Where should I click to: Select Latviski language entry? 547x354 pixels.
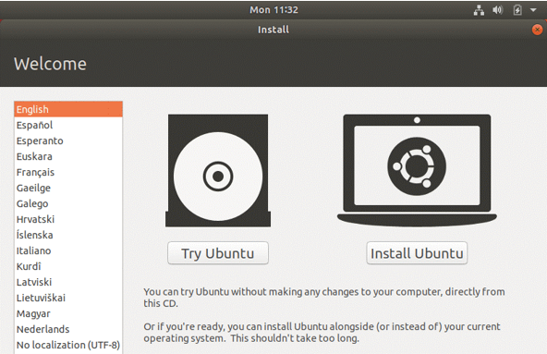pos(68,282)
